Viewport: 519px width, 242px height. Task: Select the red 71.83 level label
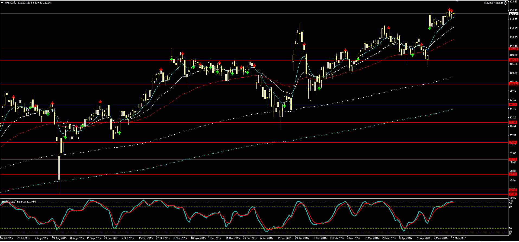pyautogui.click(x=514, y=194)
